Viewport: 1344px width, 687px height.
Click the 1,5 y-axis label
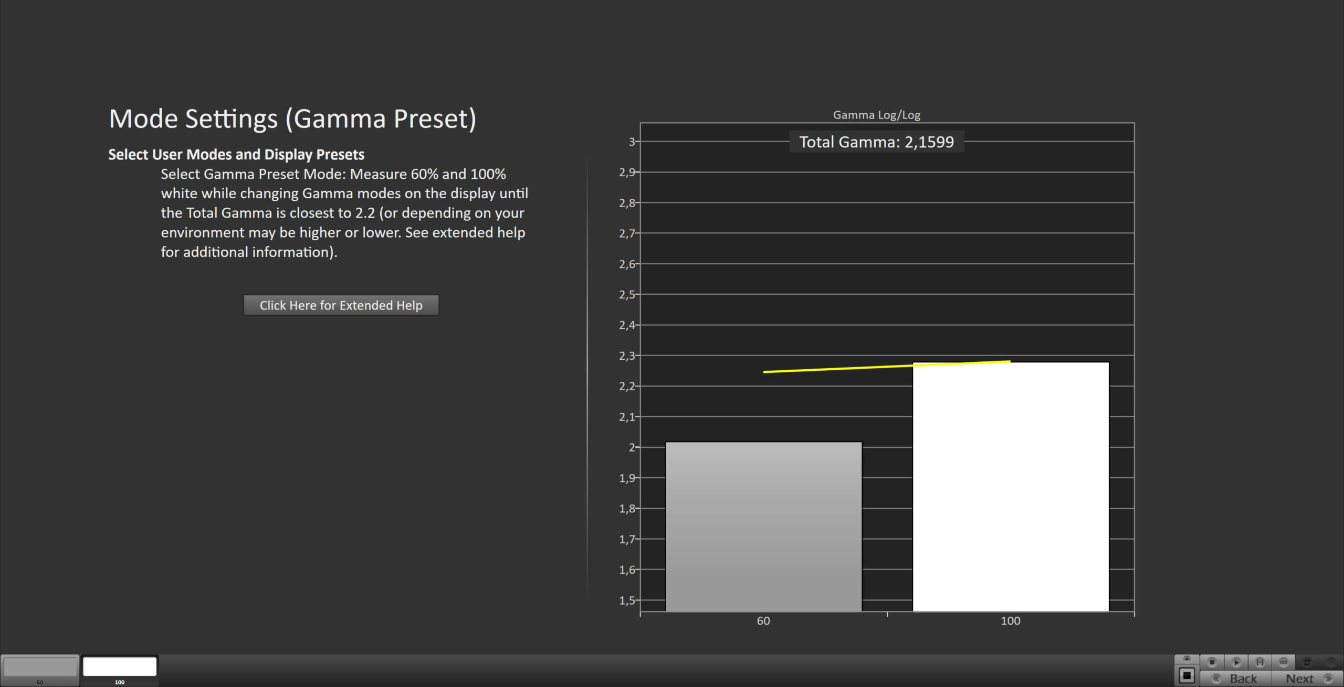(x=627, y=600)
